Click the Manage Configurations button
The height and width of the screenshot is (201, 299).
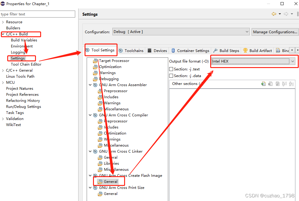(275, 32)
